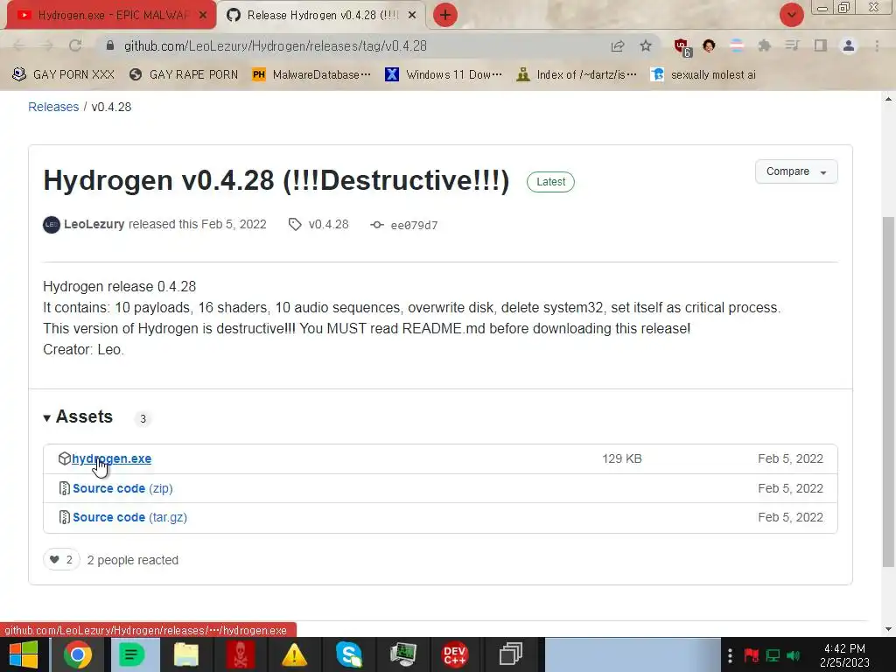Download hydrogen.exe asset
Image resolution: width=896 pixels, height=672 pixels.
(111, 458)
